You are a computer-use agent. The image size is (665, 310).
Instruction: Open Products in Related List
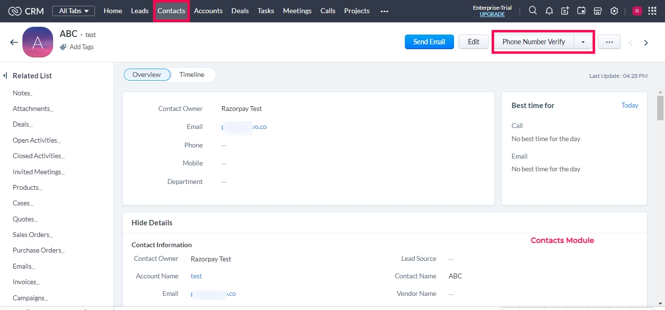27,187
